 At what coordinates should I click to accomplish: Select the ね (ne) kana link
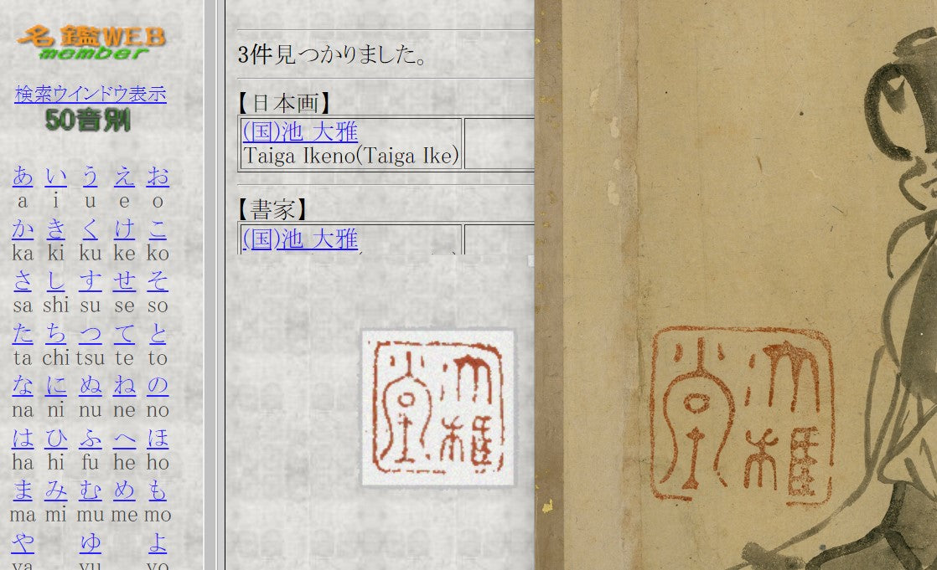click(x=124, y=385)
